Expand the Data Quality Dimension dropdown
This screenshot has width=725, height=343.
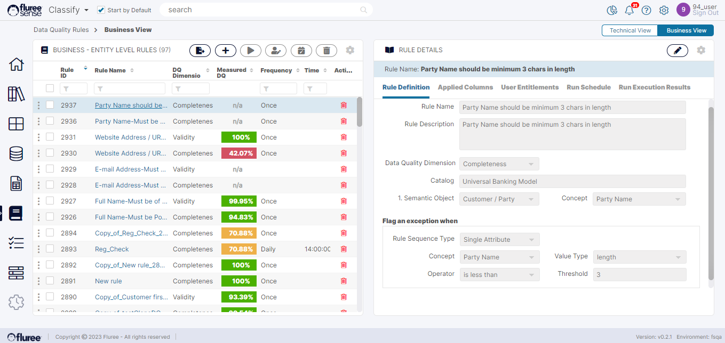click(x=499, y=164)
